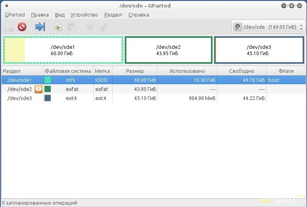Open the /dev/sde device dropdown

[x=268, y=27]
